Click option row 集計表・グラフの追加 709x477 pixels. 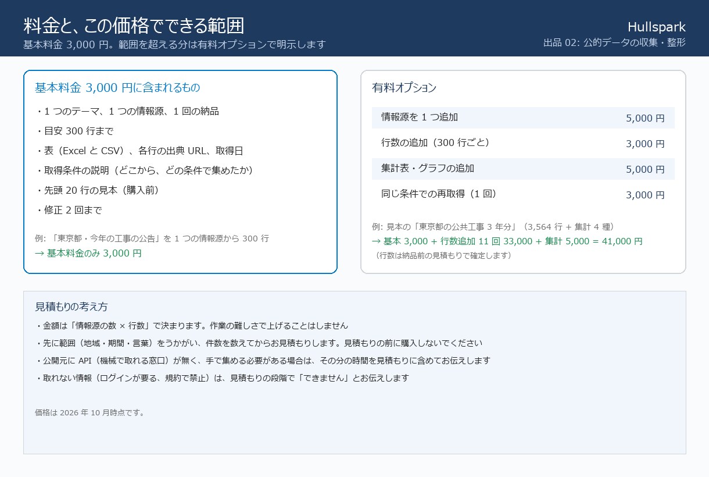coord(523,169)
